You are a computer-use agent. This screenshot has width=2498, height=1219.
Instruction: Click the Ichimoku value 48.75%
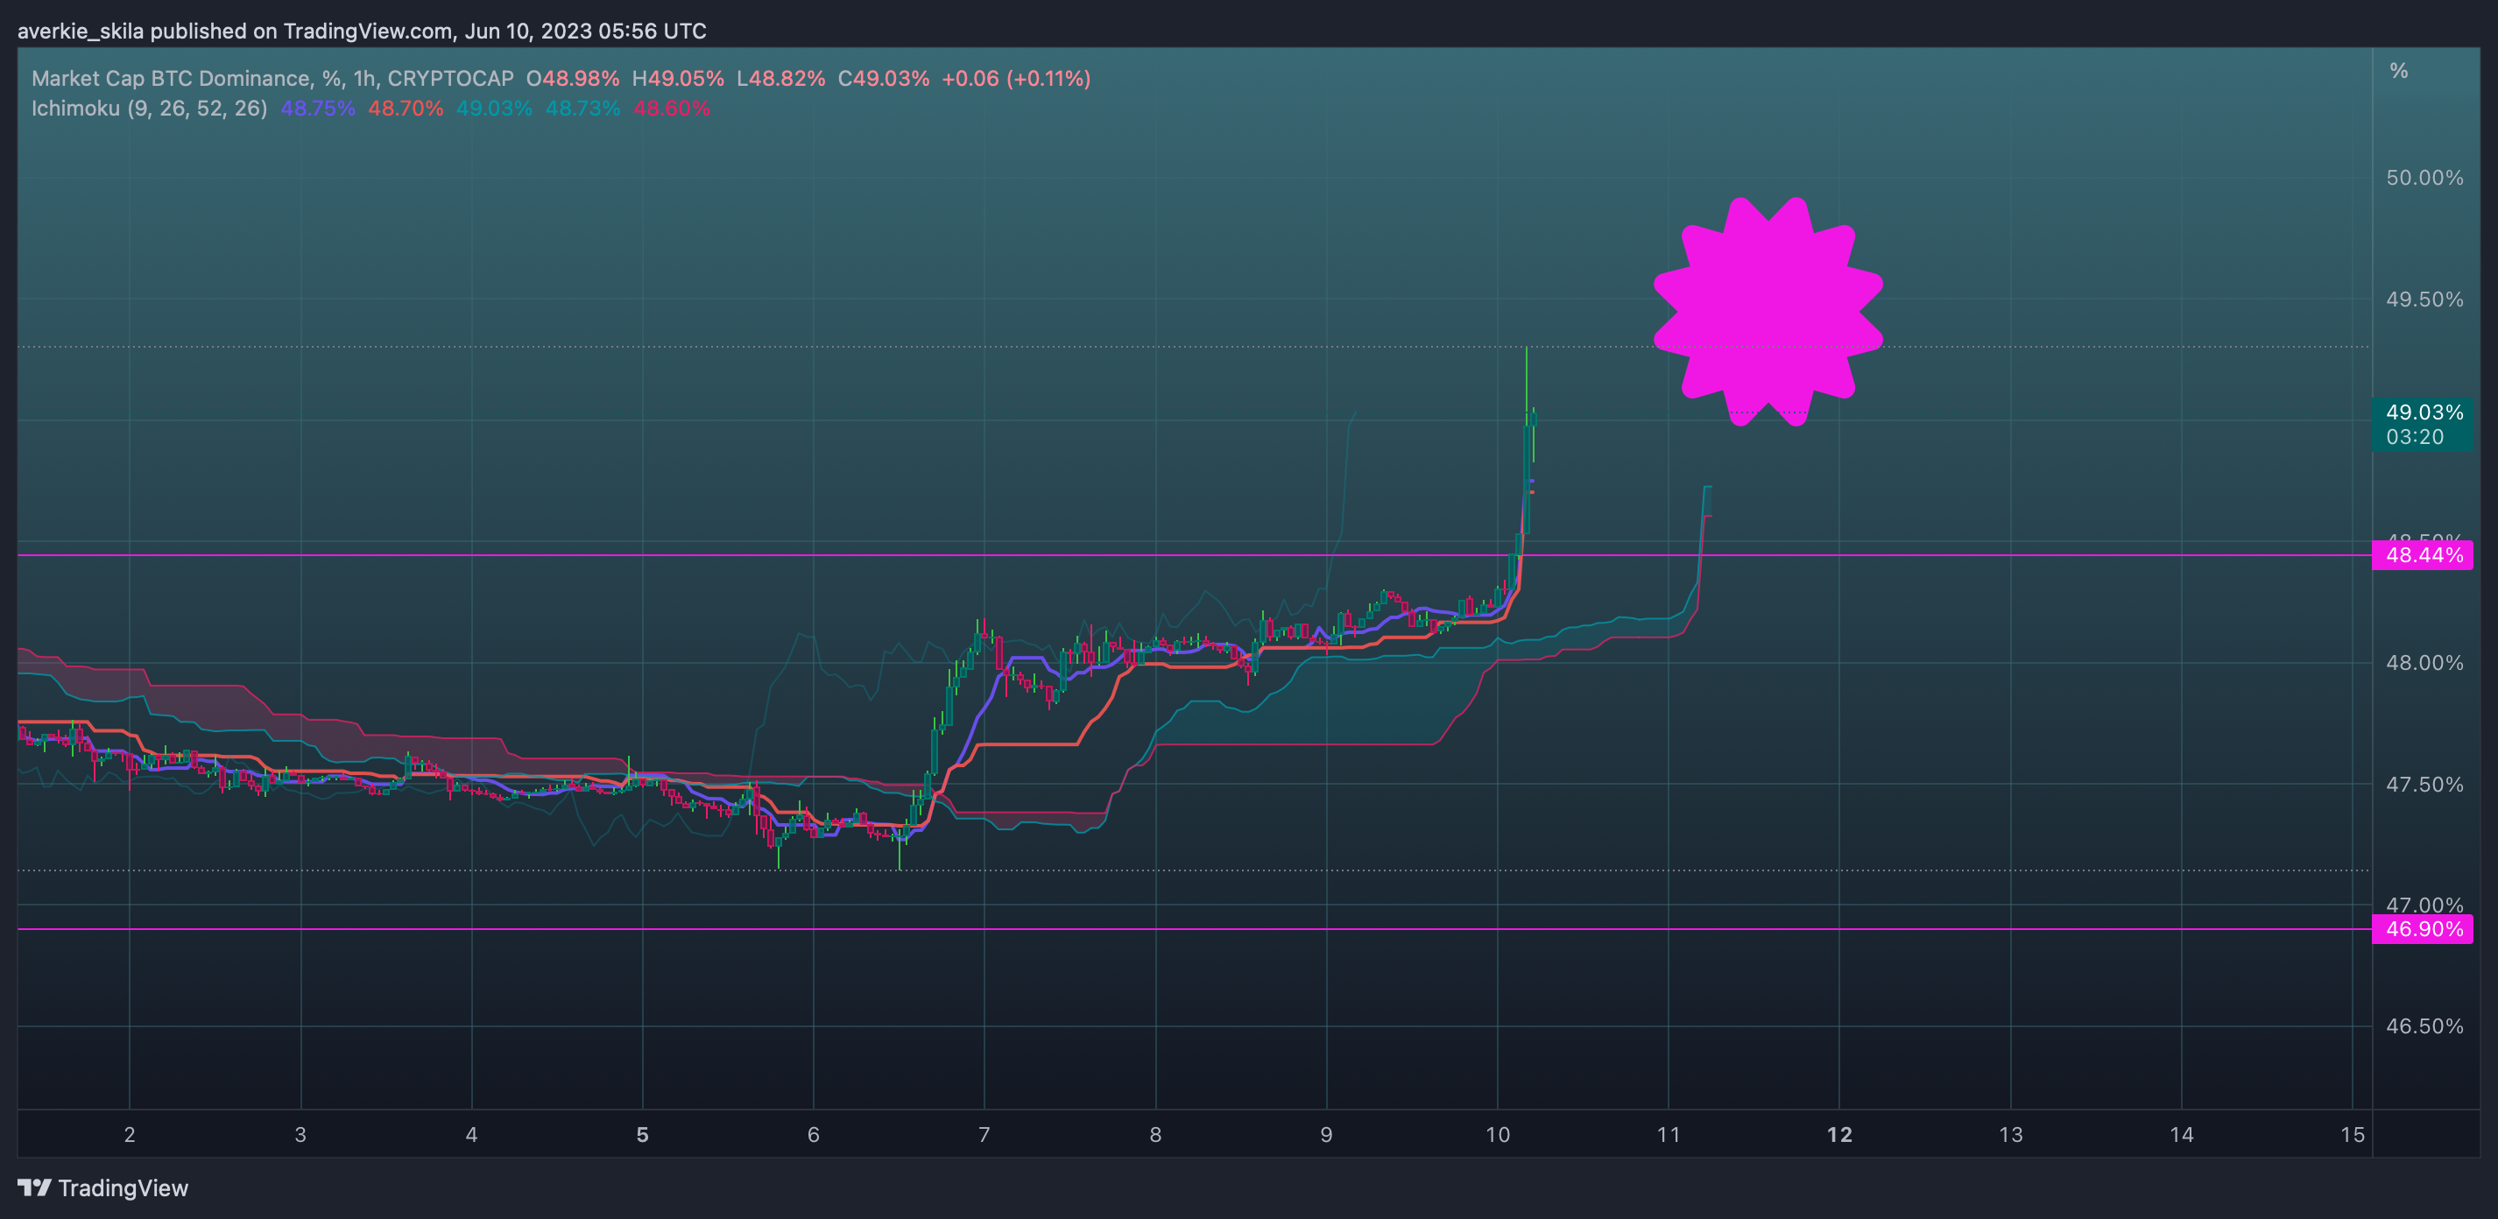point(318,109)
